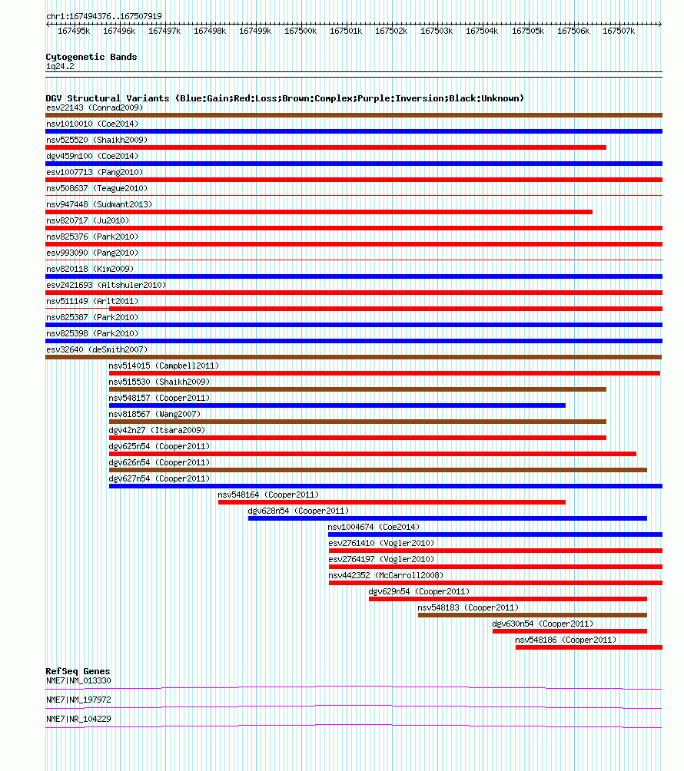Click the red bar below nsv548186

(x=589, y=648)
